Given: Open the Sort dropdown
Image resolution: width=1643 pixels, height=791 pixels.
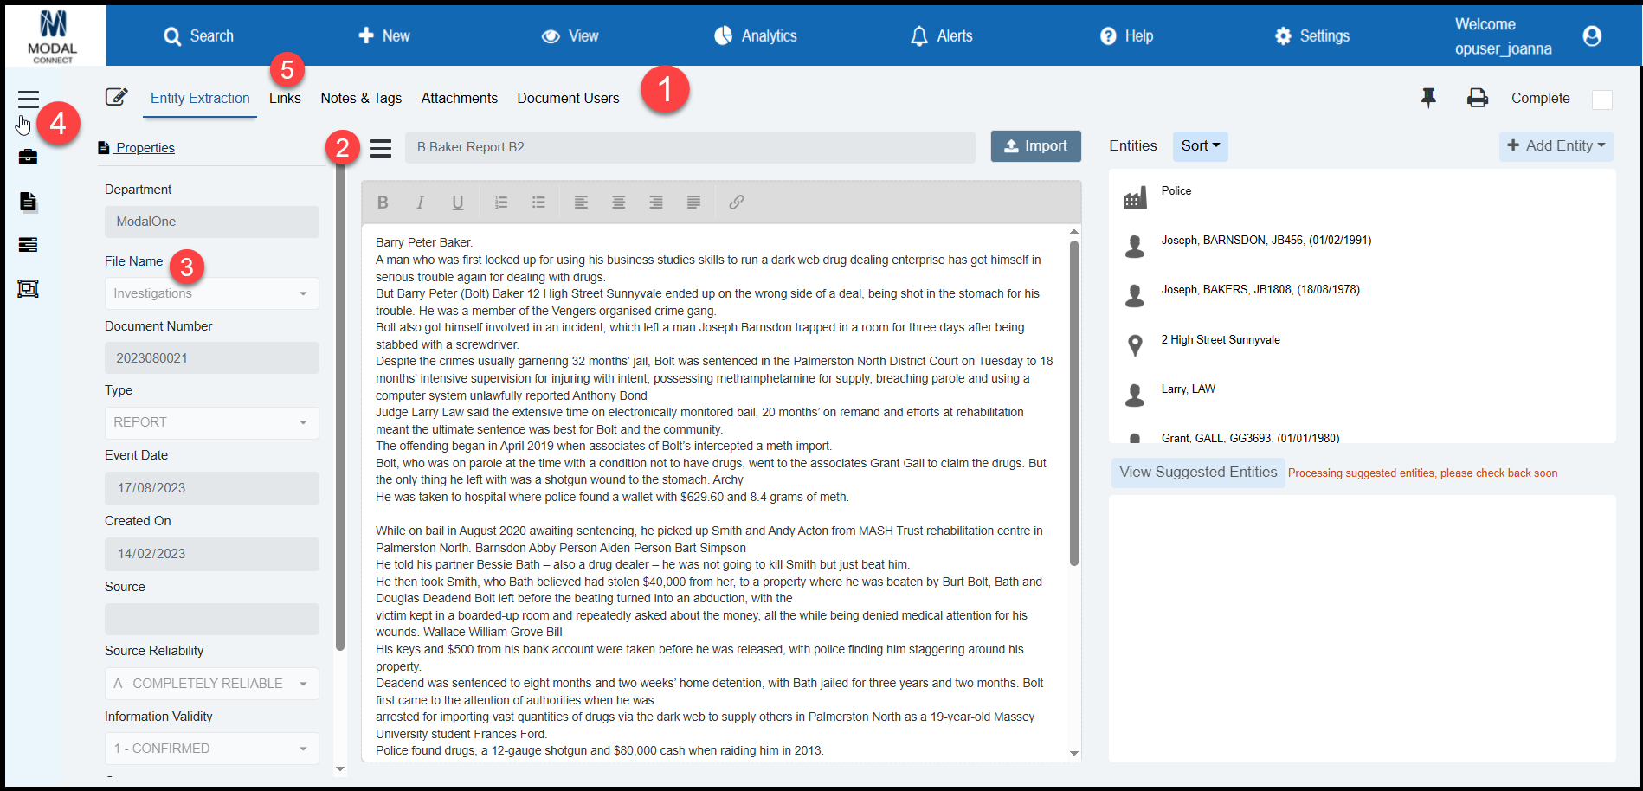Looking at the screenshot, I should pyautogui.click(x=1200, y=146).
